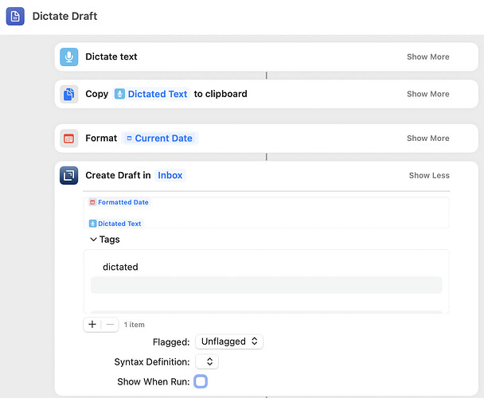The image size is (484, 398).
Task: Select the Dictated Text variable in Copy action
Action: (x=151, y=94)
